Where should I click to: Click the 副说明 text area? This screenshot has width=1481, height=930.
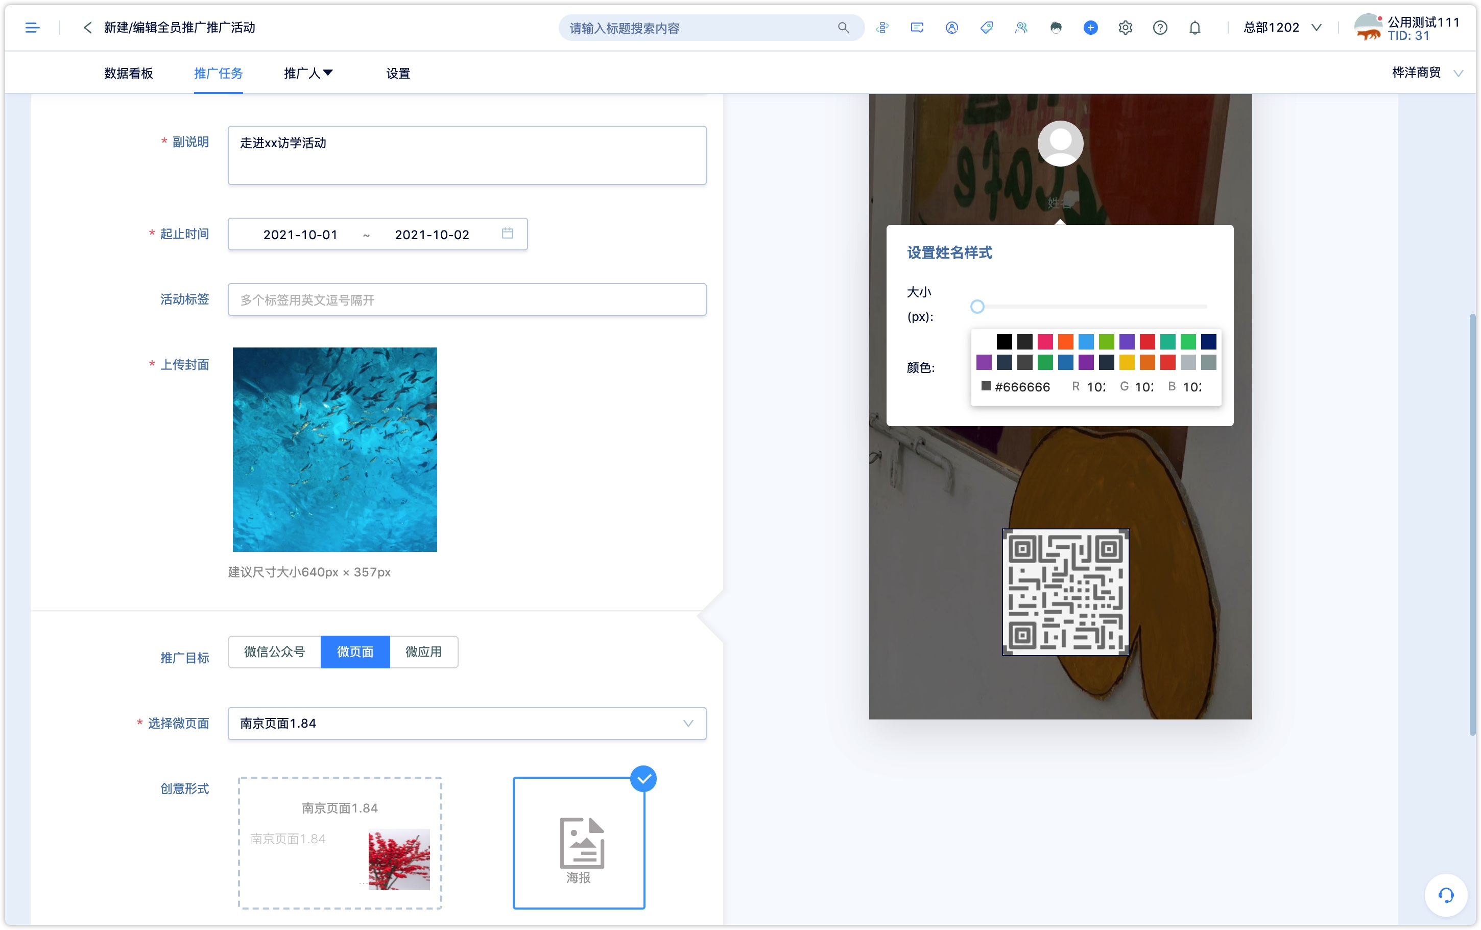pos(467,155)
